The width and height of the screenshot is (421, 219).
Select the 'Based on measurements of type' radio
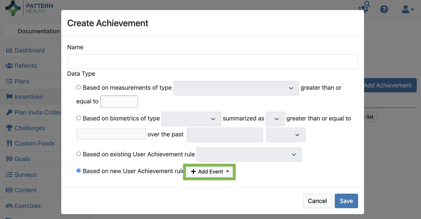coord(79,87)
